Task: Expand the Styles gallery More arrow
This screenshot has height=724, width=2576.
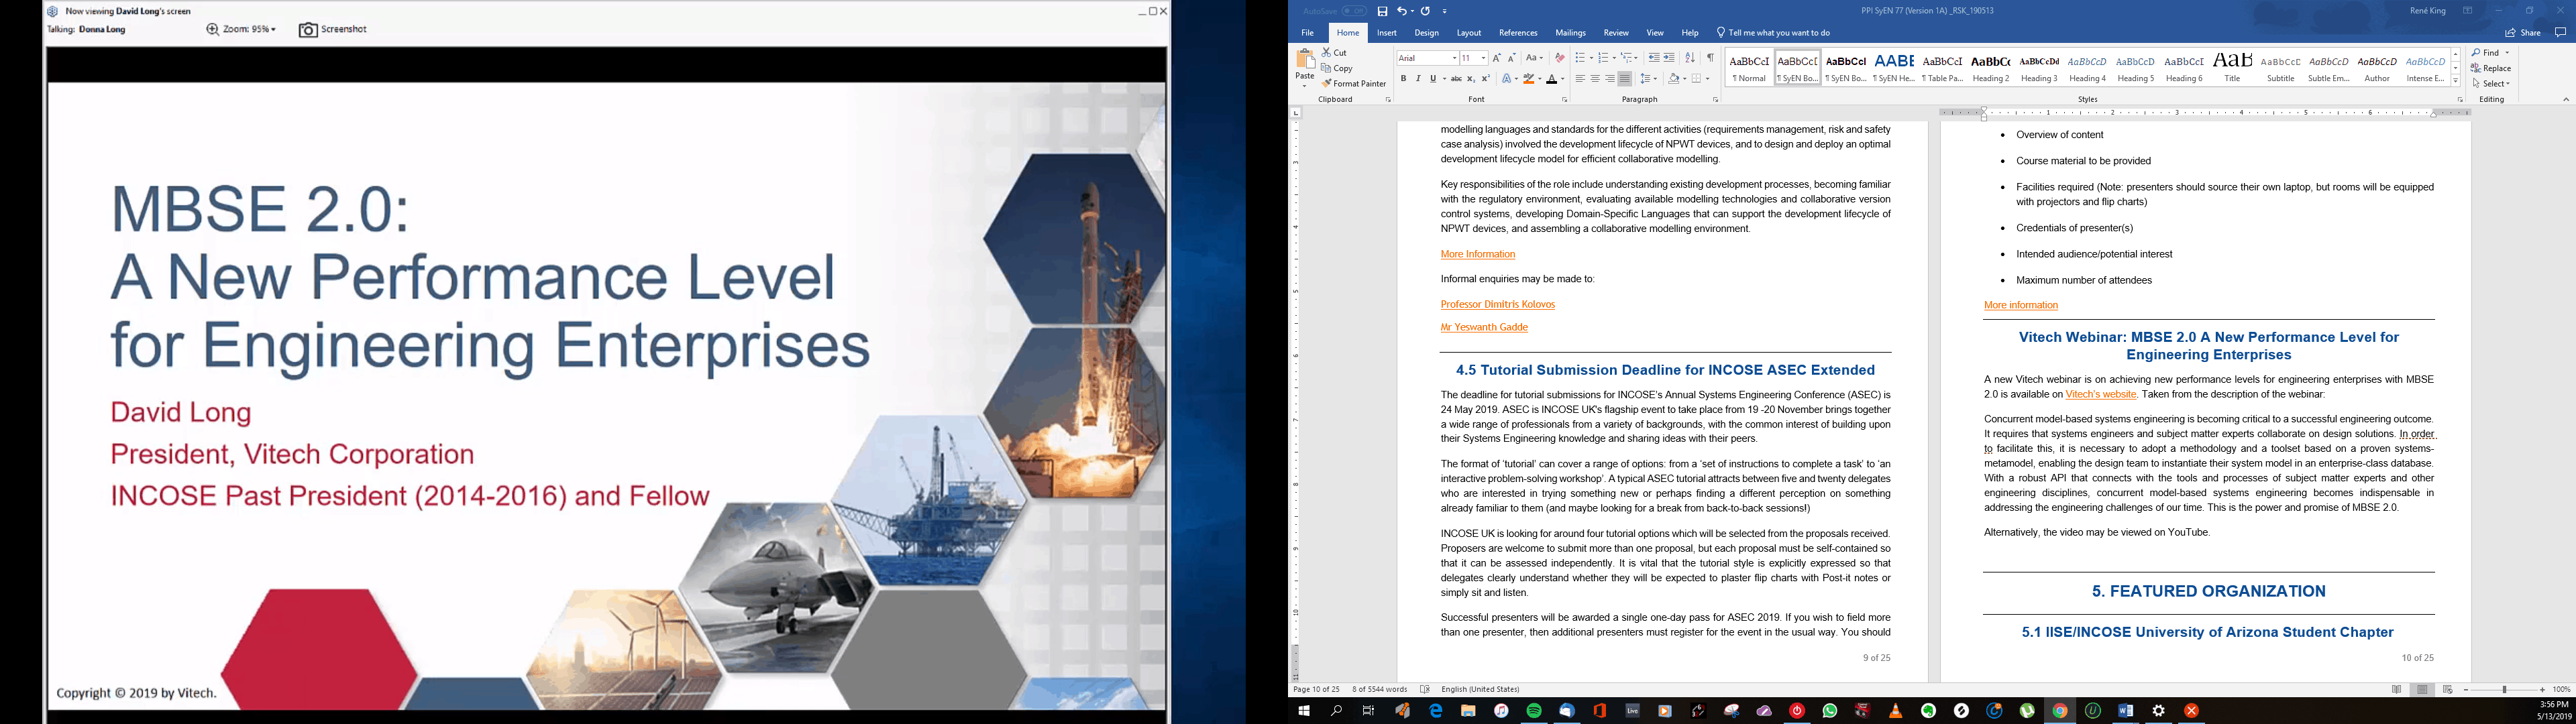Action: [2456, 81]
